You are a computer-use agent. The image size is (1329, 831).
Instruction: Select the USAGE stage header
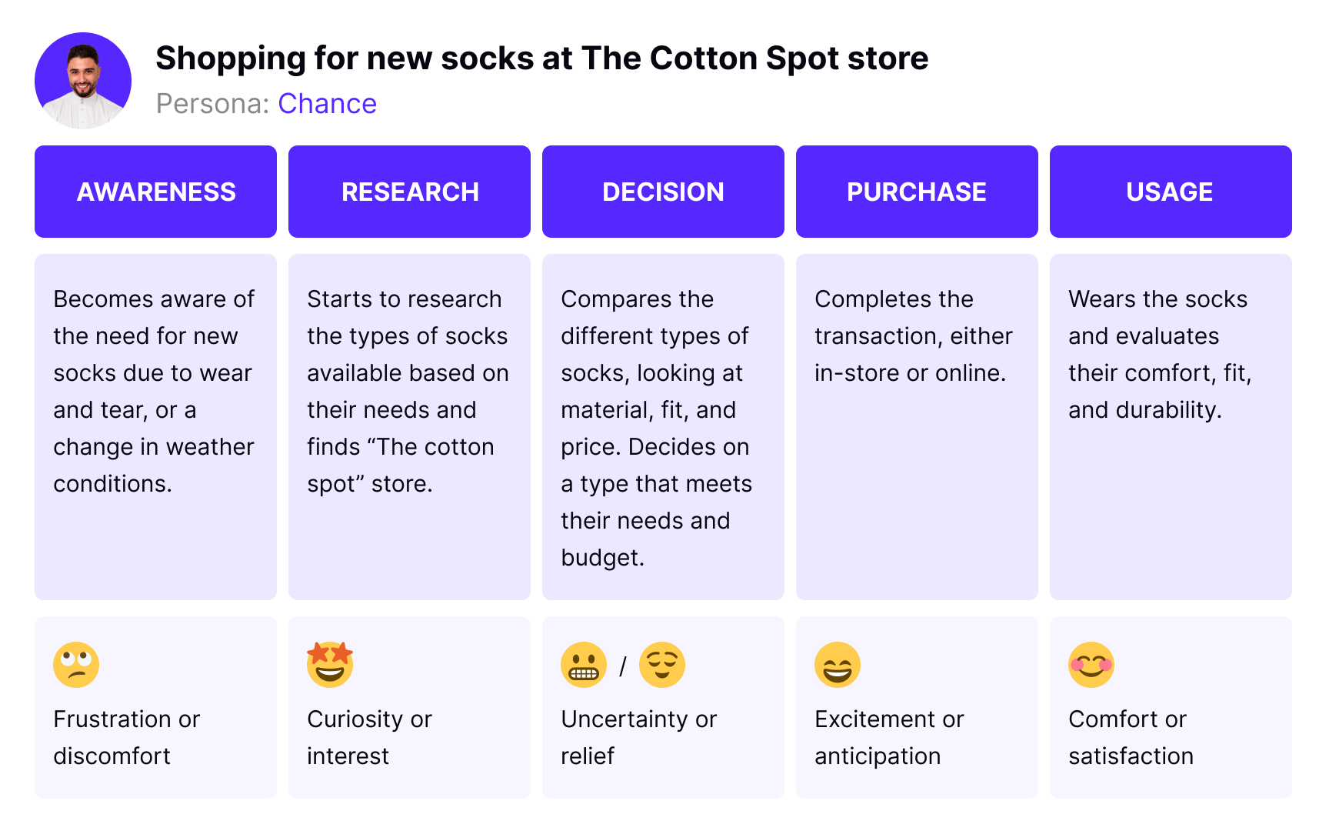click(1171, 192)
